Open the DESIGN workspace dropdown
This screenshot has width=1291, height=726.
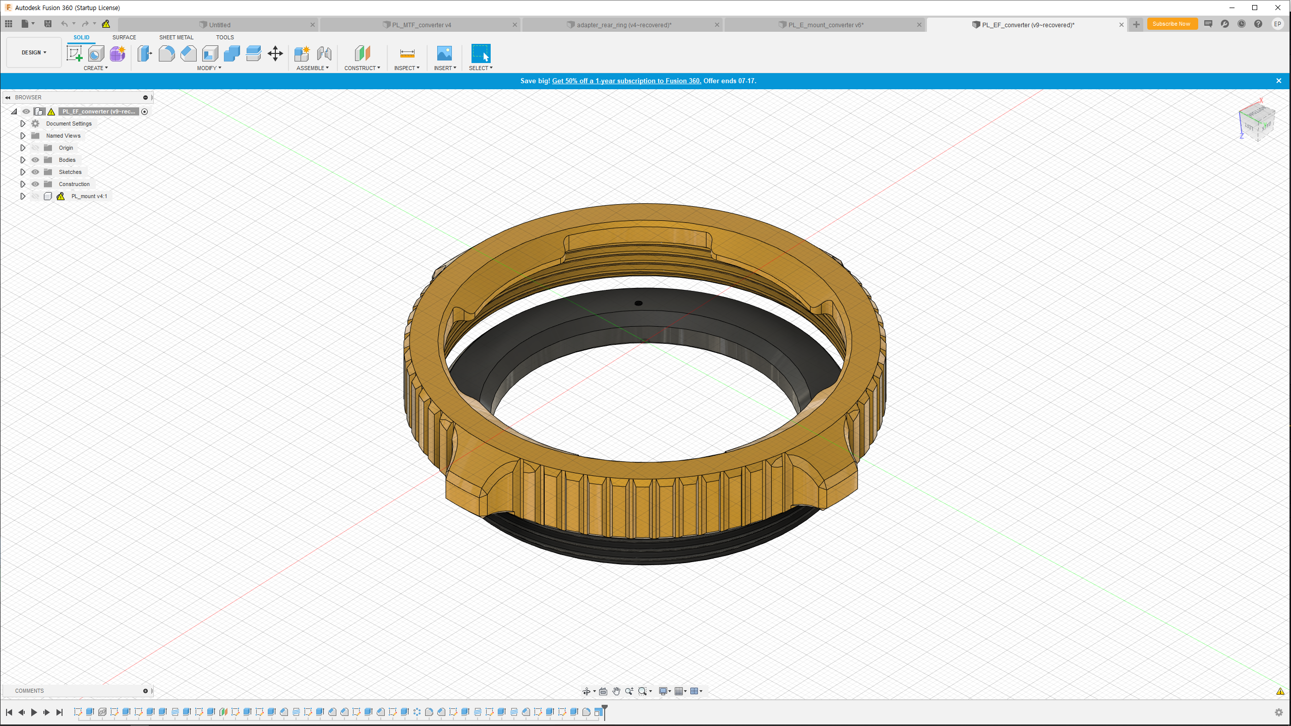tap(34, 52)
